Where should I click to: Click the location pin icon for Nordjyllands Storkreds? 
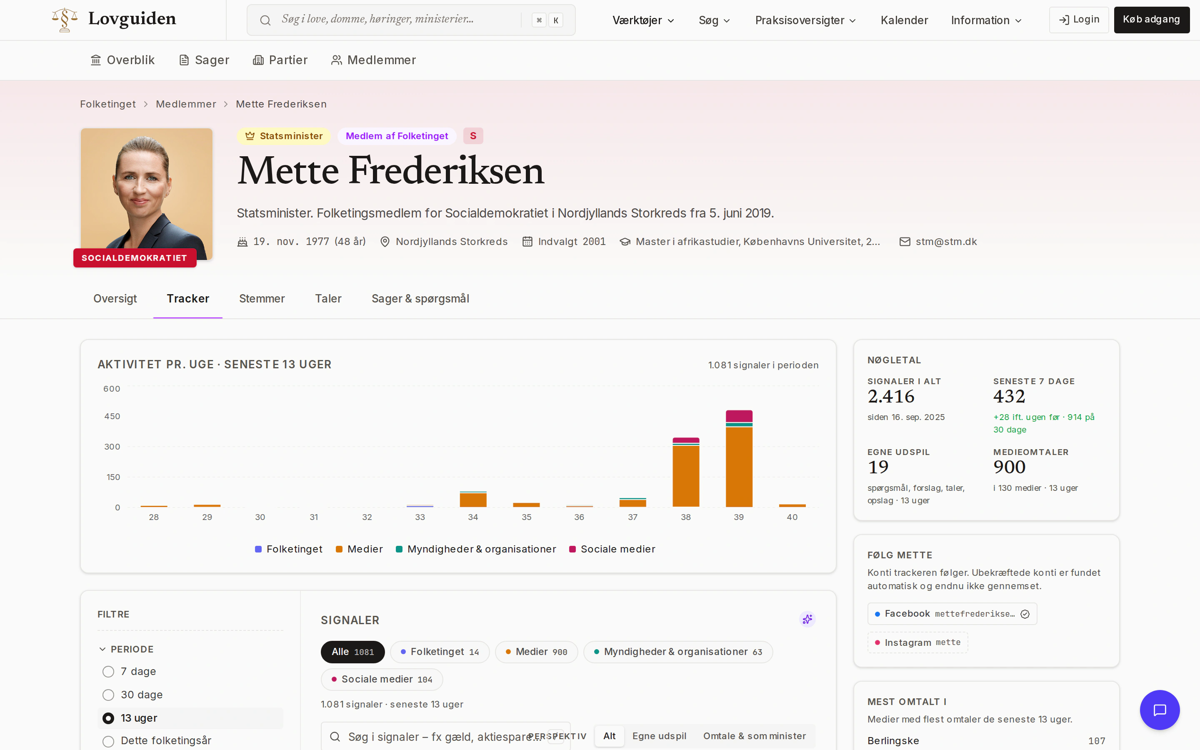click(x=385, y=242)
